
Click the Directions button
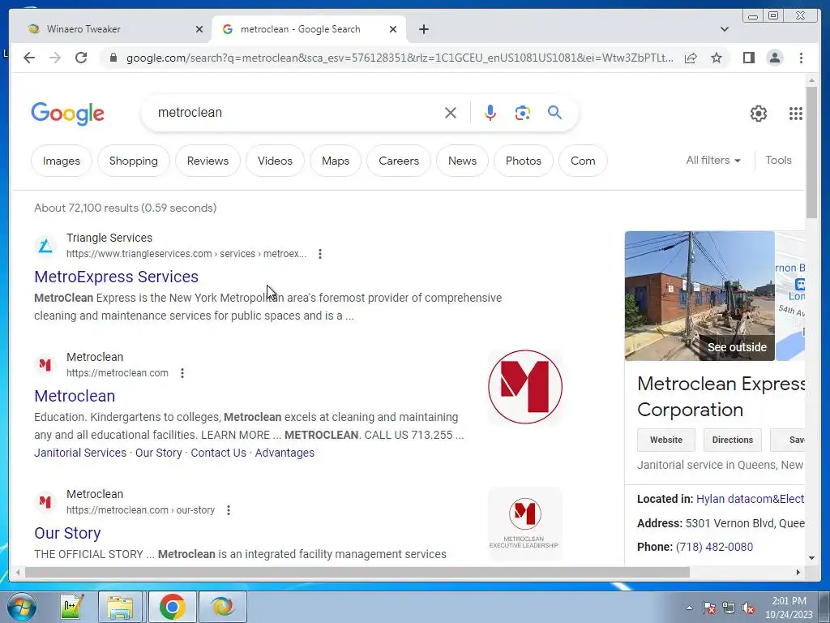[x=732, y=440]
